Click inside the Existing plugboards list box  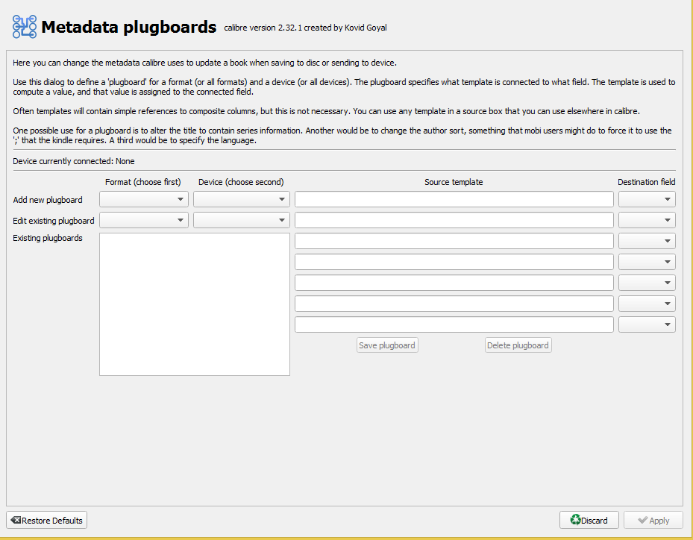point(194,304)
